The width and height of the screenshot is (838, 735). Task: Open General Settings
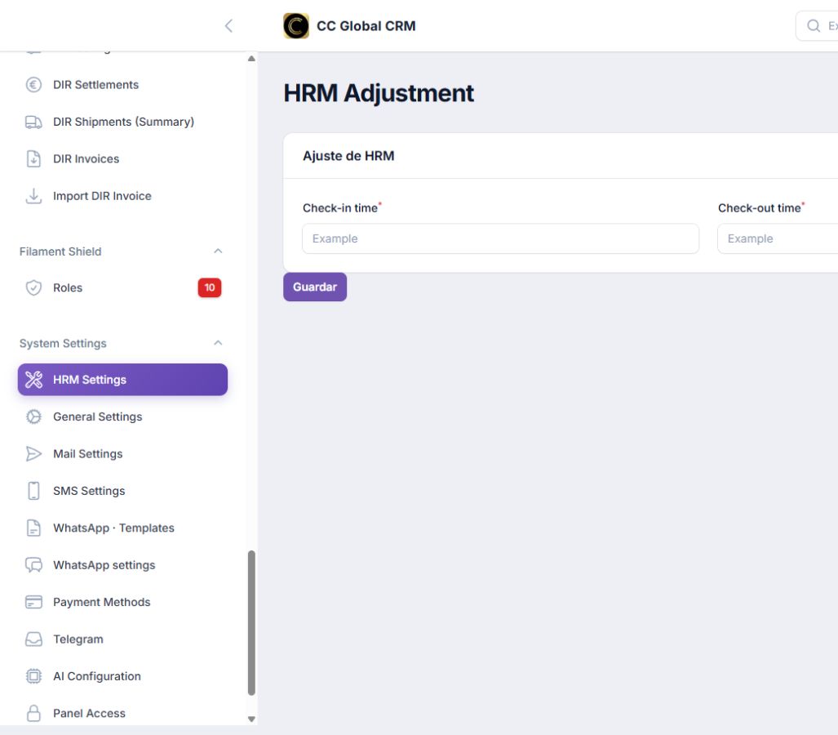pyautogui.click(x=122, y=416)
